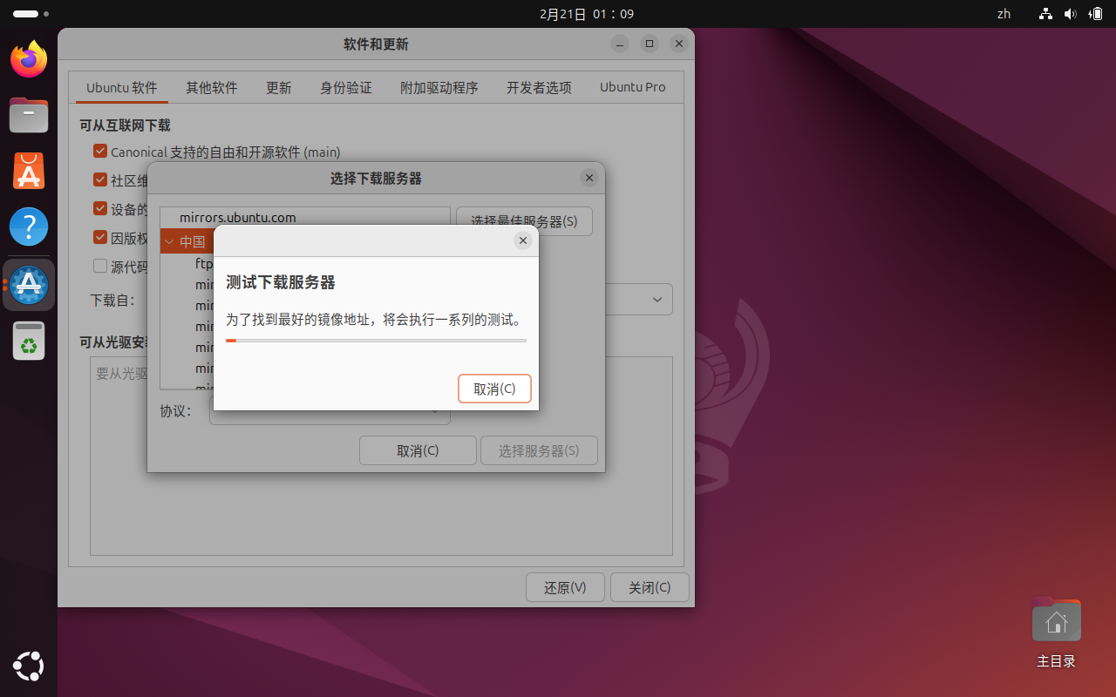Uncheck the 社区维护 software checkbox
The height and width of the screenshot is (697, 1116).
click(x=100, y=180)
